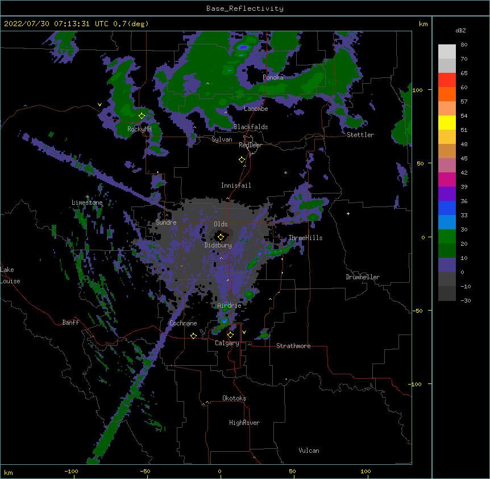Select the dark green 10-20 dBZ legend swatch
Image resolution: width=490 pixels, height=479 pixels.
(447, 251)
